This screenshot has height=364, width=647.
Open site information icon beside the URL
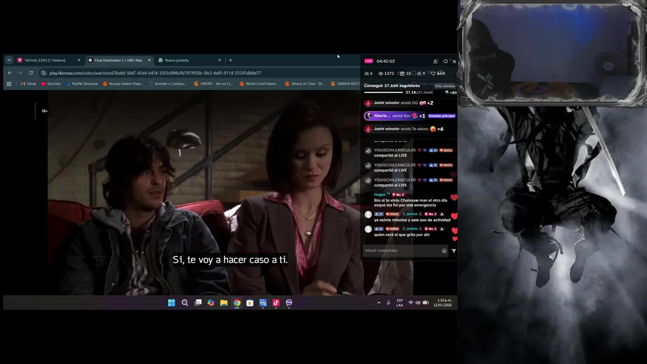[43, 73]
